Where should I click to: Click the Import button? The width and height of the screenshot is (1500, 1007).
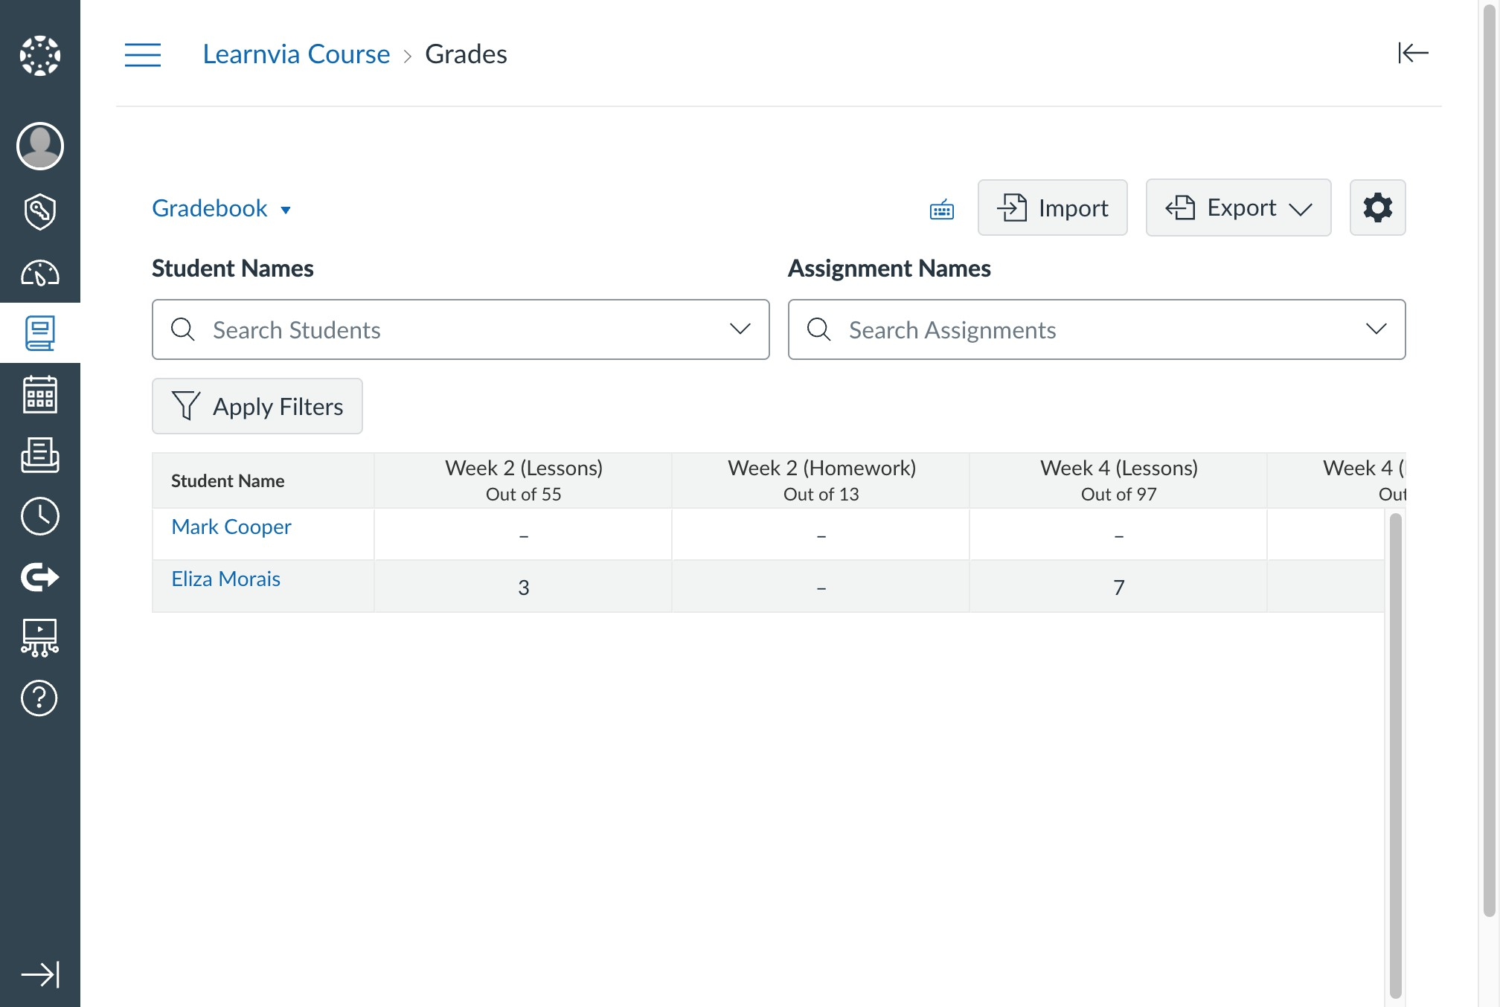tap(1052, 207)
